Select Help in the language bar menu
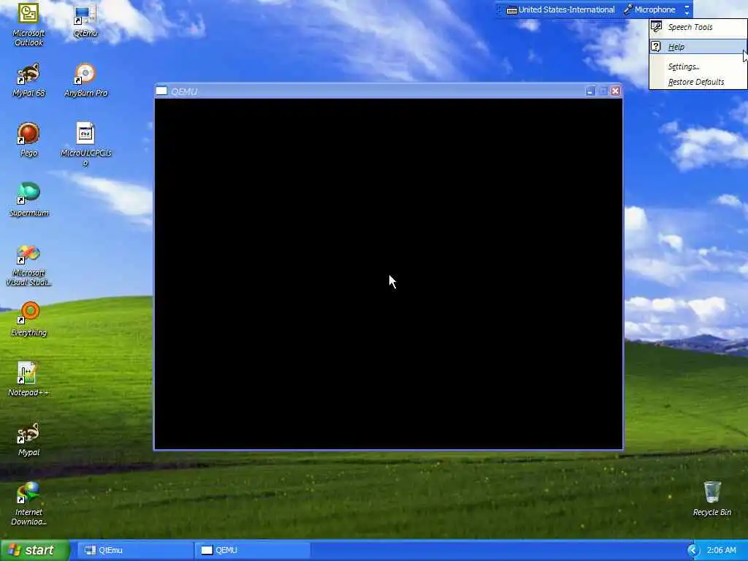Image resolution: width=748 pixels, height=561 pixels. [x=698, y=47]
